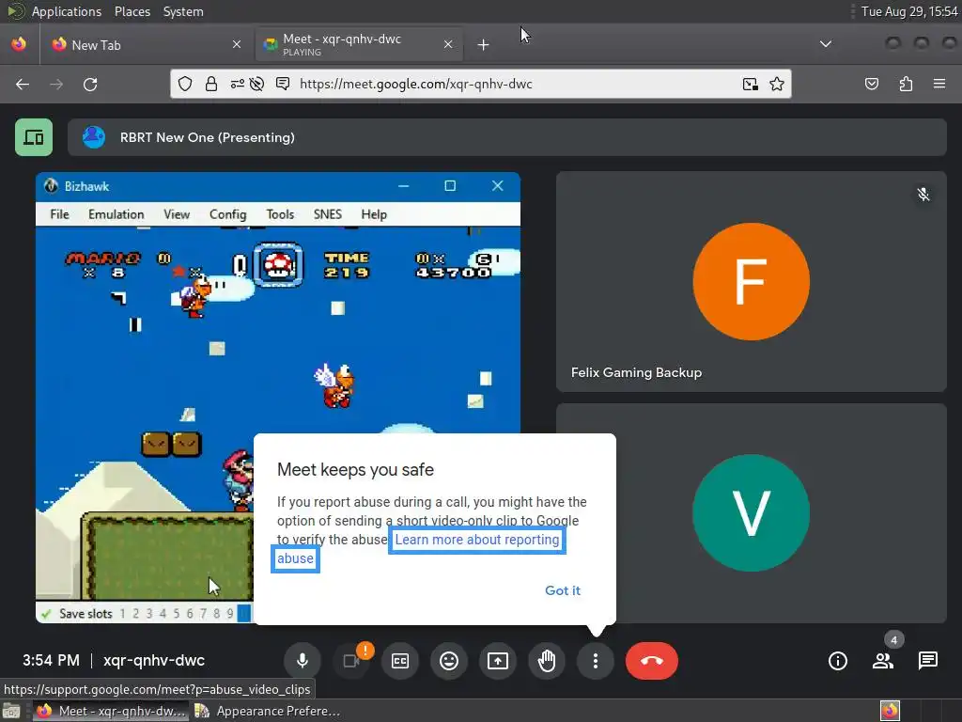This screenshot has width=962, height=722.
Task: Click Emulation in the shared Bizhawk menu
Action: [x=116, y=214]
